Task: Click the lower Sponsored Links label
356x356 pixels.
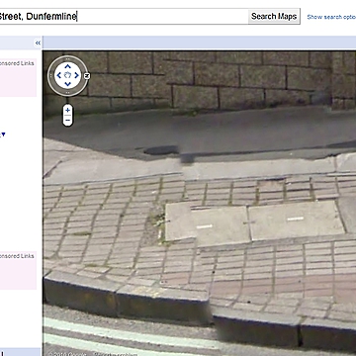Action: coord(17,256)
